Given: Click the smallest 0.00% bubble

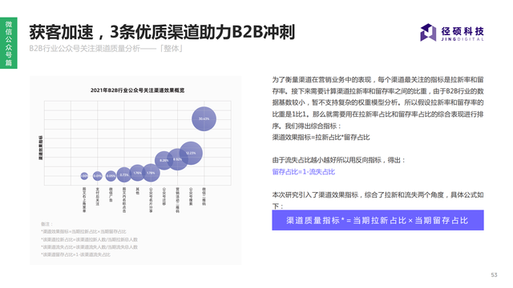Looking at the screenshot, I should (x=84, y=176).
